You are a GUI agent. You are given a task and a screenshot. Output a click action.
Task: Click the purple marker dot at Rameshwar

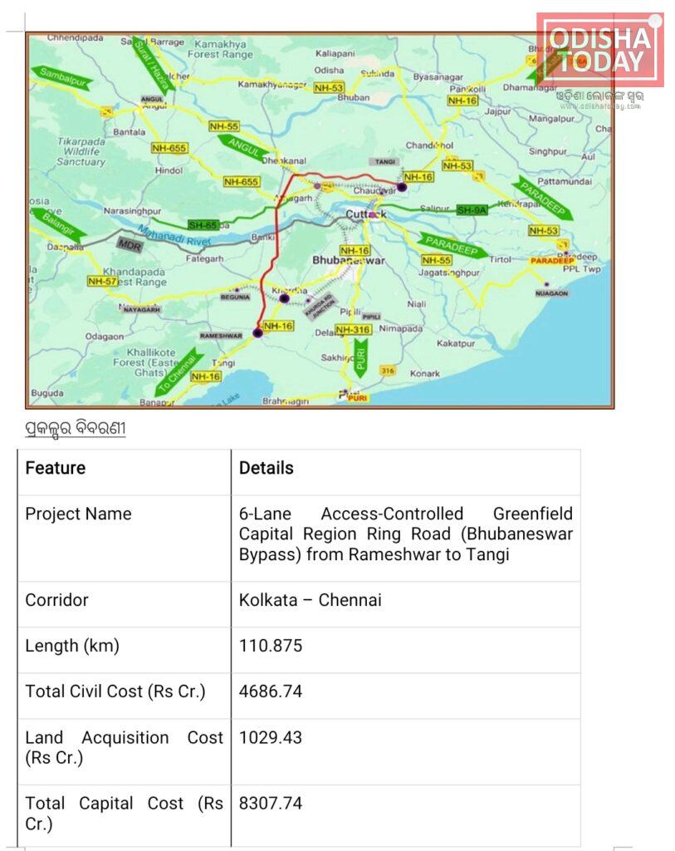click(257, 332)
